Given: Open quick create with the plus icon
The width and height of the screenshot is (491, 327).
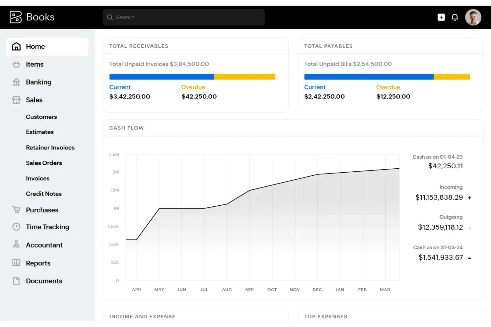Looking at the screenshot, I should pos(441,17).
